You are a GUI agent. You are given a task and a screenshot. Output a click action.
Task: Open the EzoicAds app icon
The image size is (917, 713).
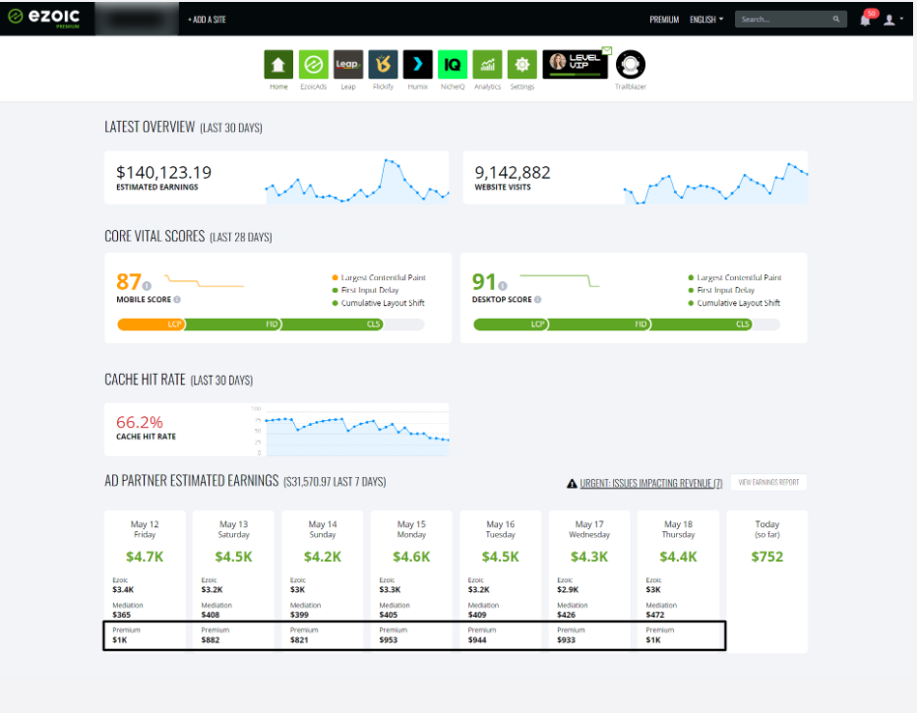tap(313, 65)
